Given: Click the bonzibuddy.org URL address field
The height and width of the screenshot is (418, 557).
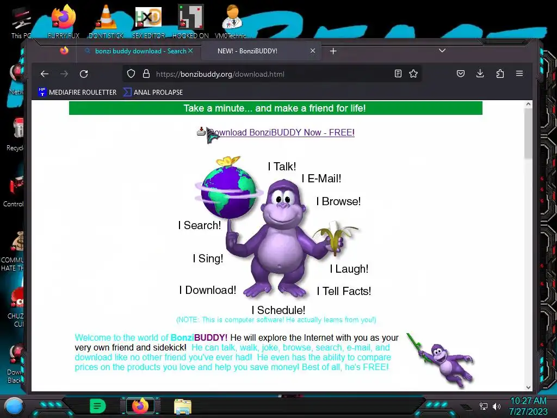Looking at the screenshot, I should [x=272, y=74].
